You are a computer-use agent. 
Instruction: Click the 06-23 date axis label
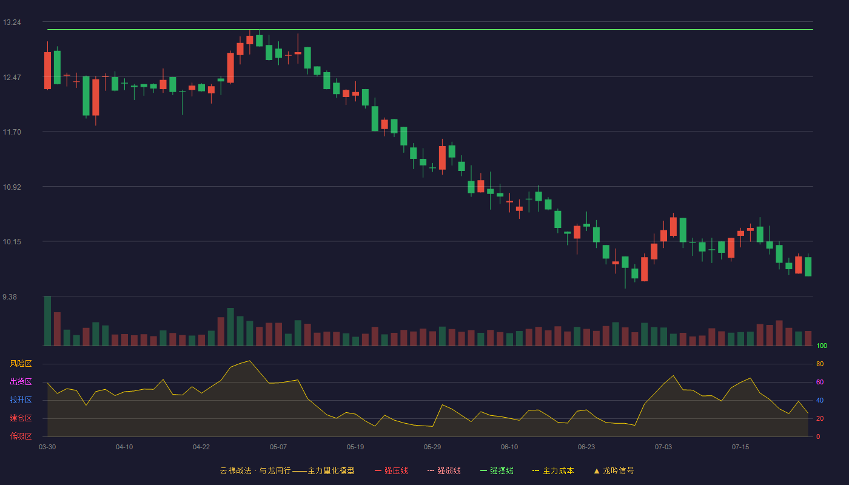[586, 447]
